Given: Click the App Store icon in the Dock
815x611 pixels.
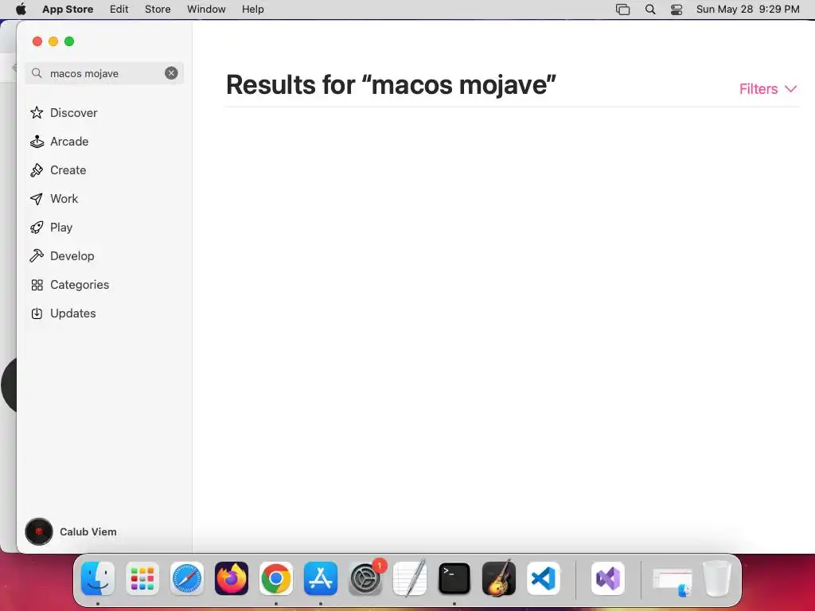Looking at the screenshot, I should (321, 578).
